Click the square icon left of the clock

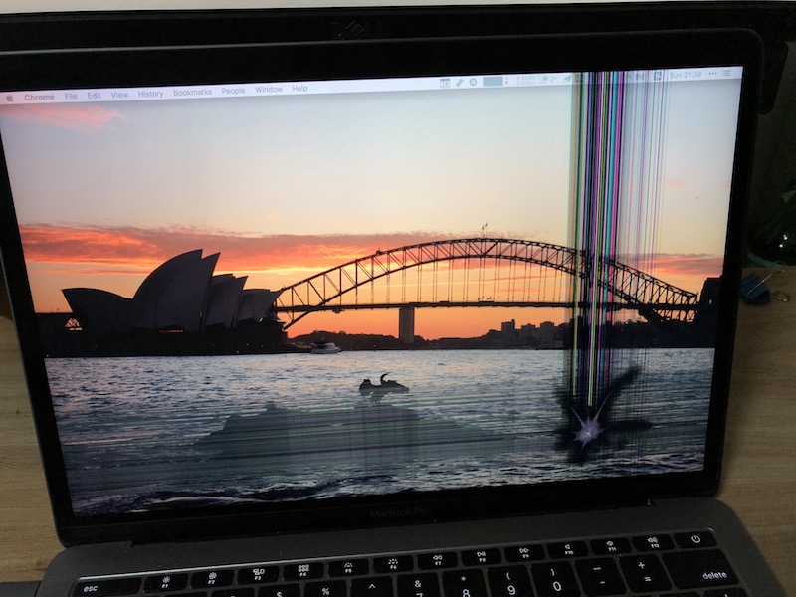pyautogui.click(x=658, y=75)
